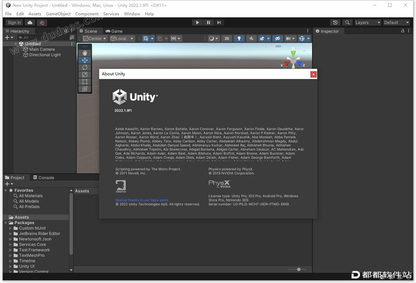Select the Move tool

(85, 60)
